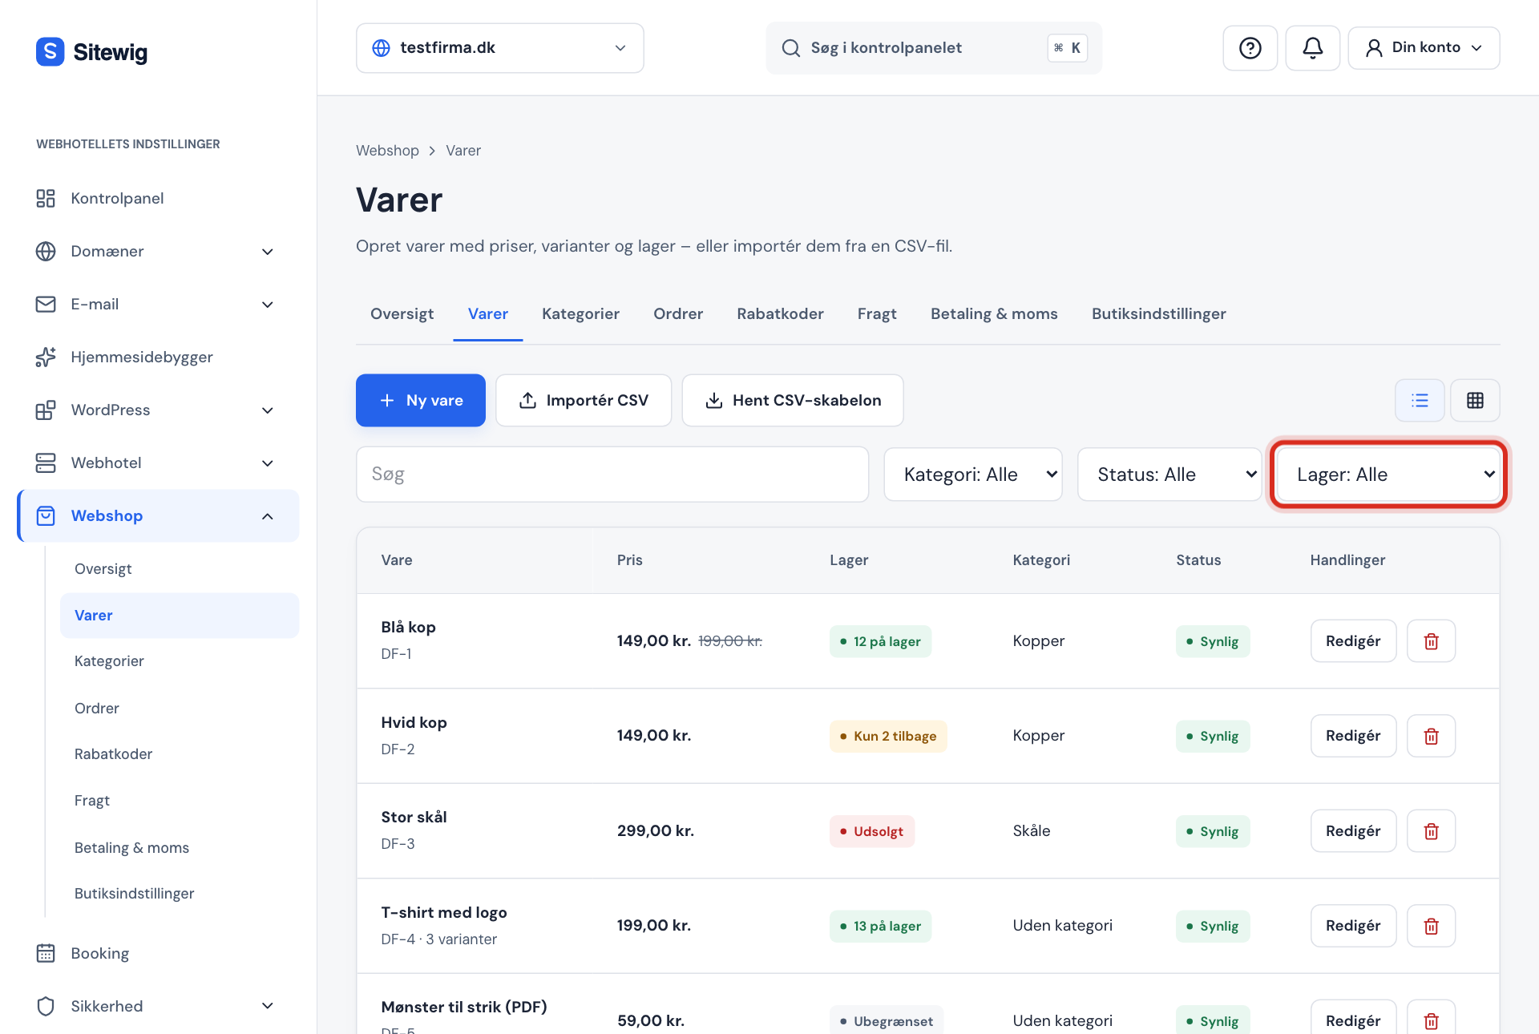Click Redigér for Stor skål
This screenshot has width=1539, height=1034.
[1353, 831]
